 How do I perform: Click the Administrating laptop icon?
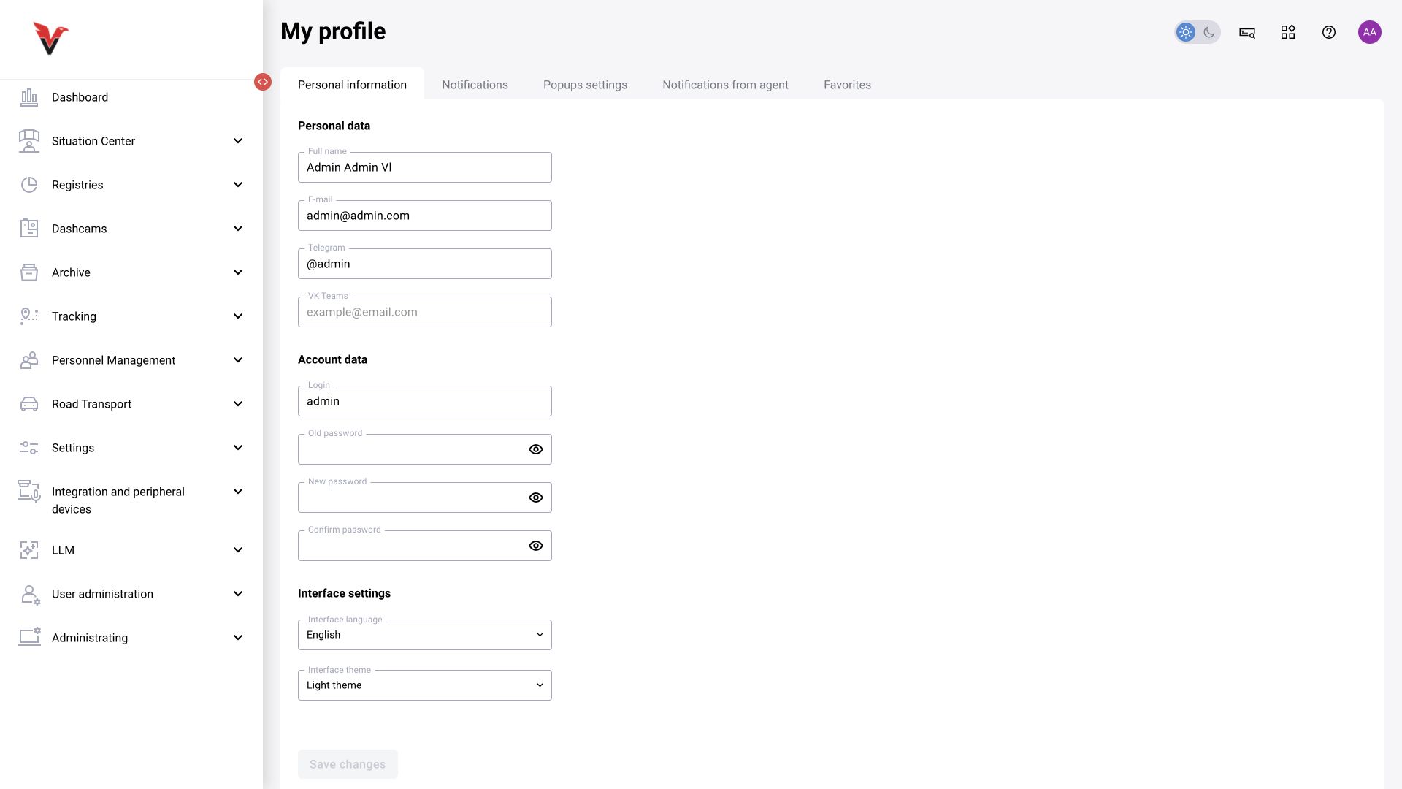(29, 637)
